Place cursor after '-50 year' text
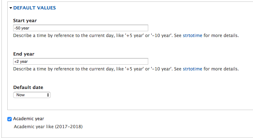Screen dimensions: 253x138 pos(30,28)
